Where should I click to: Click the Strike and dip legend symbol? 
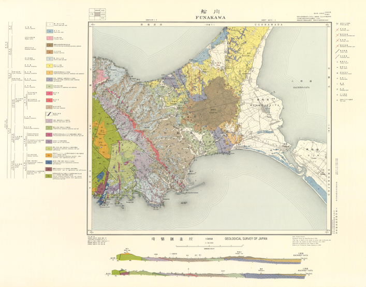pos(337,24)
